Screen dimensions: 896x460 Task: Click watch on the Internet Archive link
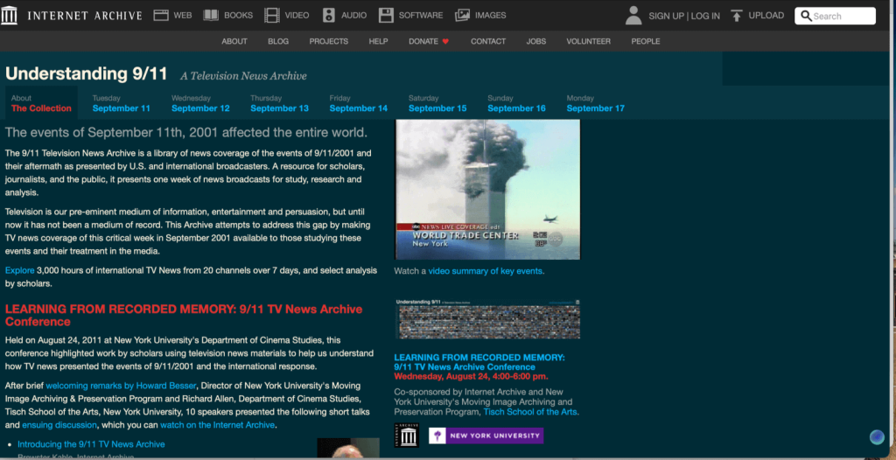tap(217, 425)
